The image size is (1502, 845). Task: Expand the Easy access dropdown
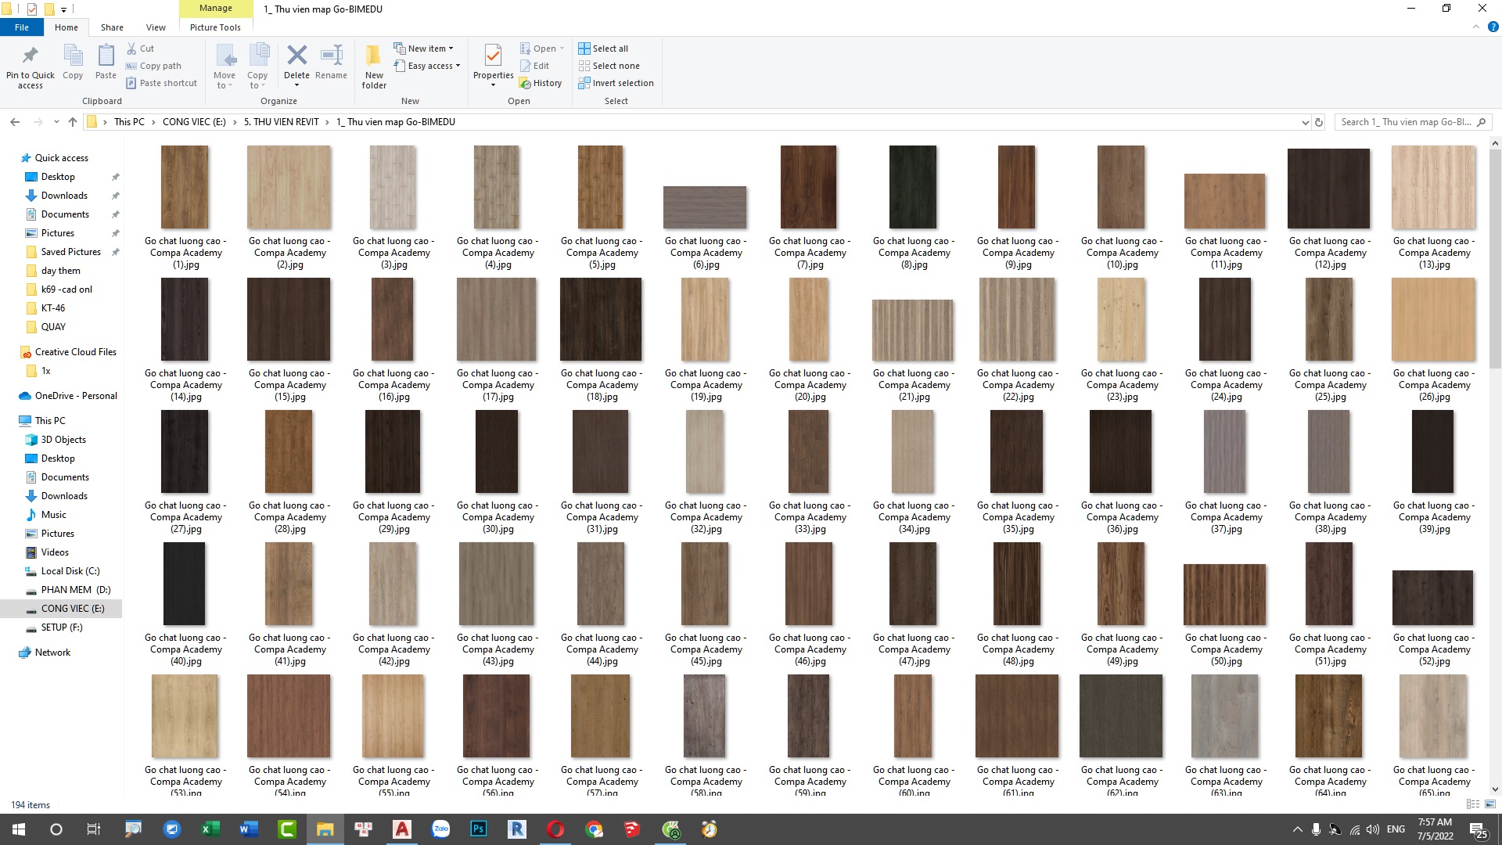click(427, 66)
